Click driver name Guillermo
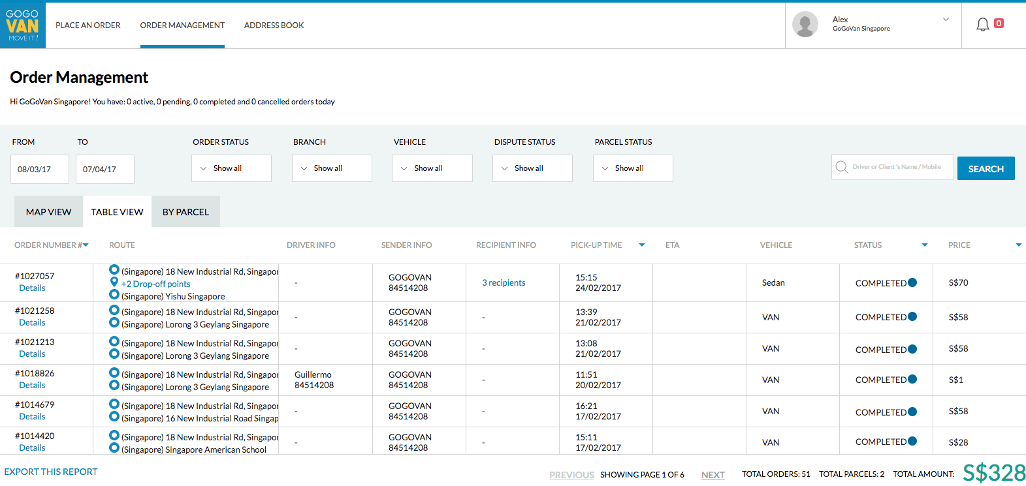The width and height of the screenshot is (1026, 486). point(313,374)
